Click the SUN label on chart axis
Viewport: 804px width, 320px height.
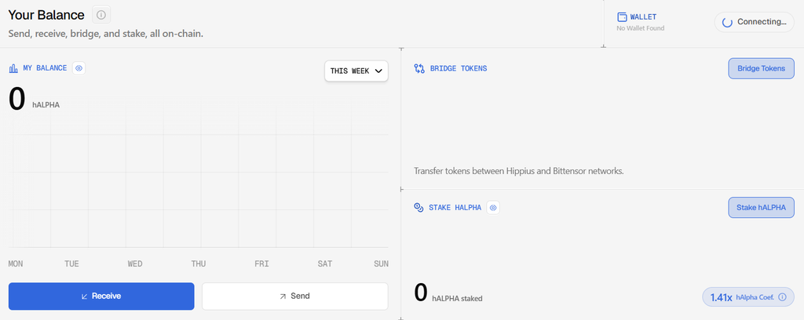click(x=381, y=264)
